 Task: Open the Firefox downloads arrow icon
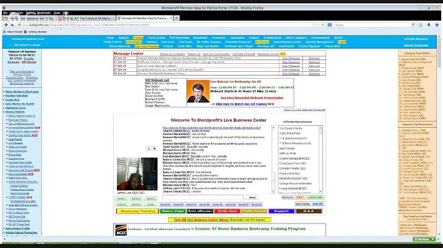(429, 25)
